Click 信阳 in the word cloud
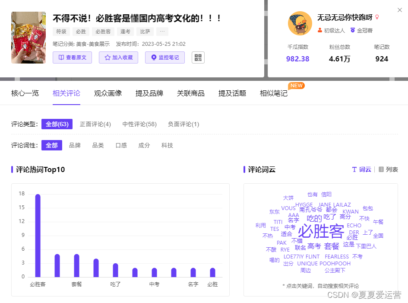The image size is (408, 303). [x=326, y=195]
